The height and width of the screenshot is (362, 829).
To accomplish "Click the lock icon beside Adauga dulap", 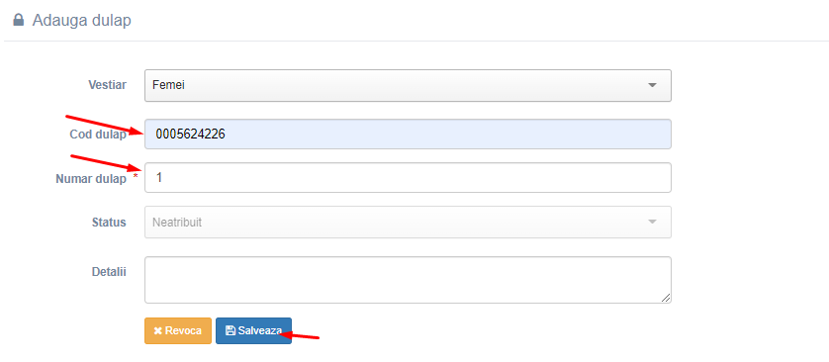I will tap(19, 21).
